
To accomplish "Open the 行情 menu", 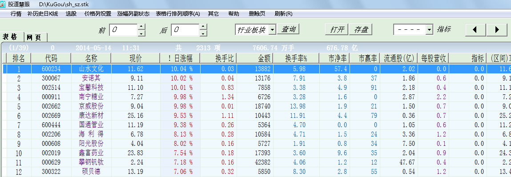I will click(16, 14).
